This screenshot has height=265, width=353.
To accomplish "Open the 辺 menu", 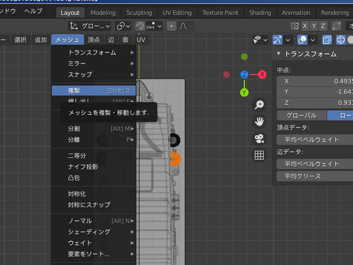I will (x=111, y=40).
